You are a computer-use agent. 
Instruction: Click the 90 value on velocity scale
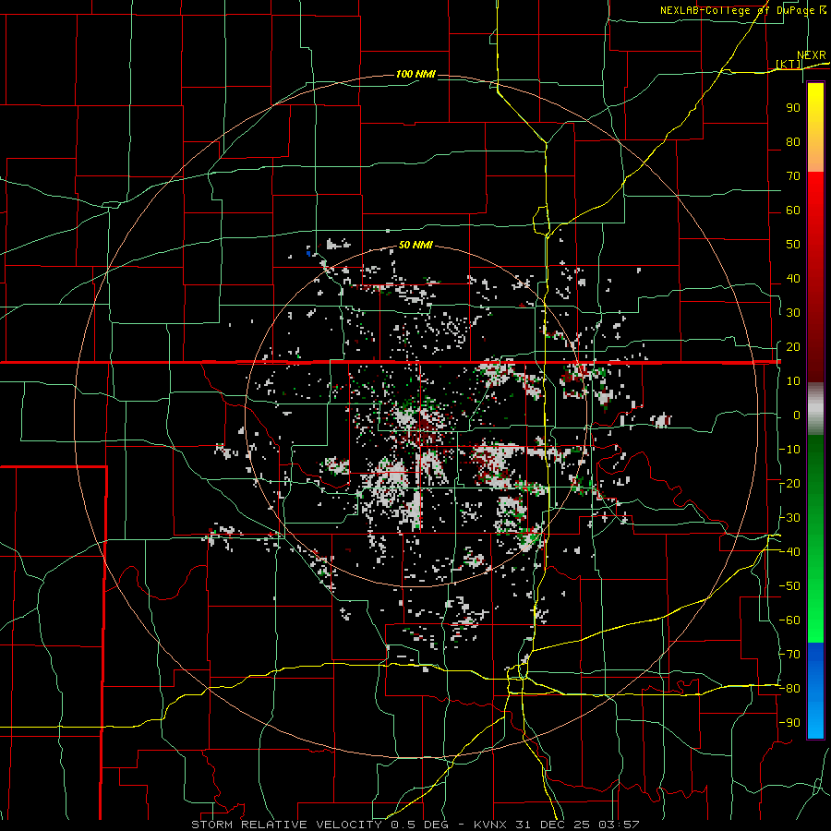coord(793,108)
